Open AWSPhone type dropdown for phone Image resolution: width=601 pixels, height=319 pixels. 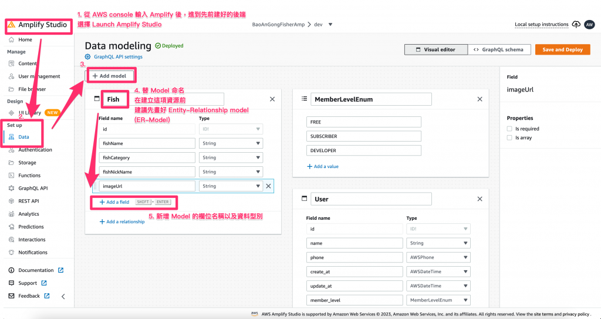click(438, 257)
